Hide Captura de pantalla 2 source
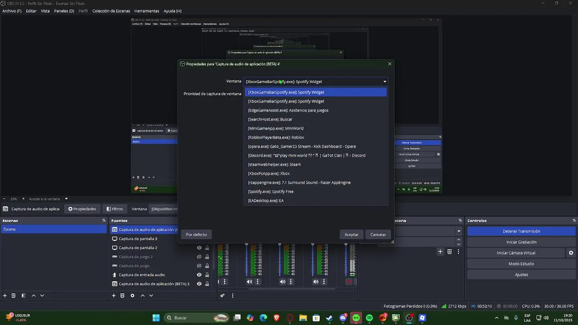578x325 pixels. click(x=199, y=248)
